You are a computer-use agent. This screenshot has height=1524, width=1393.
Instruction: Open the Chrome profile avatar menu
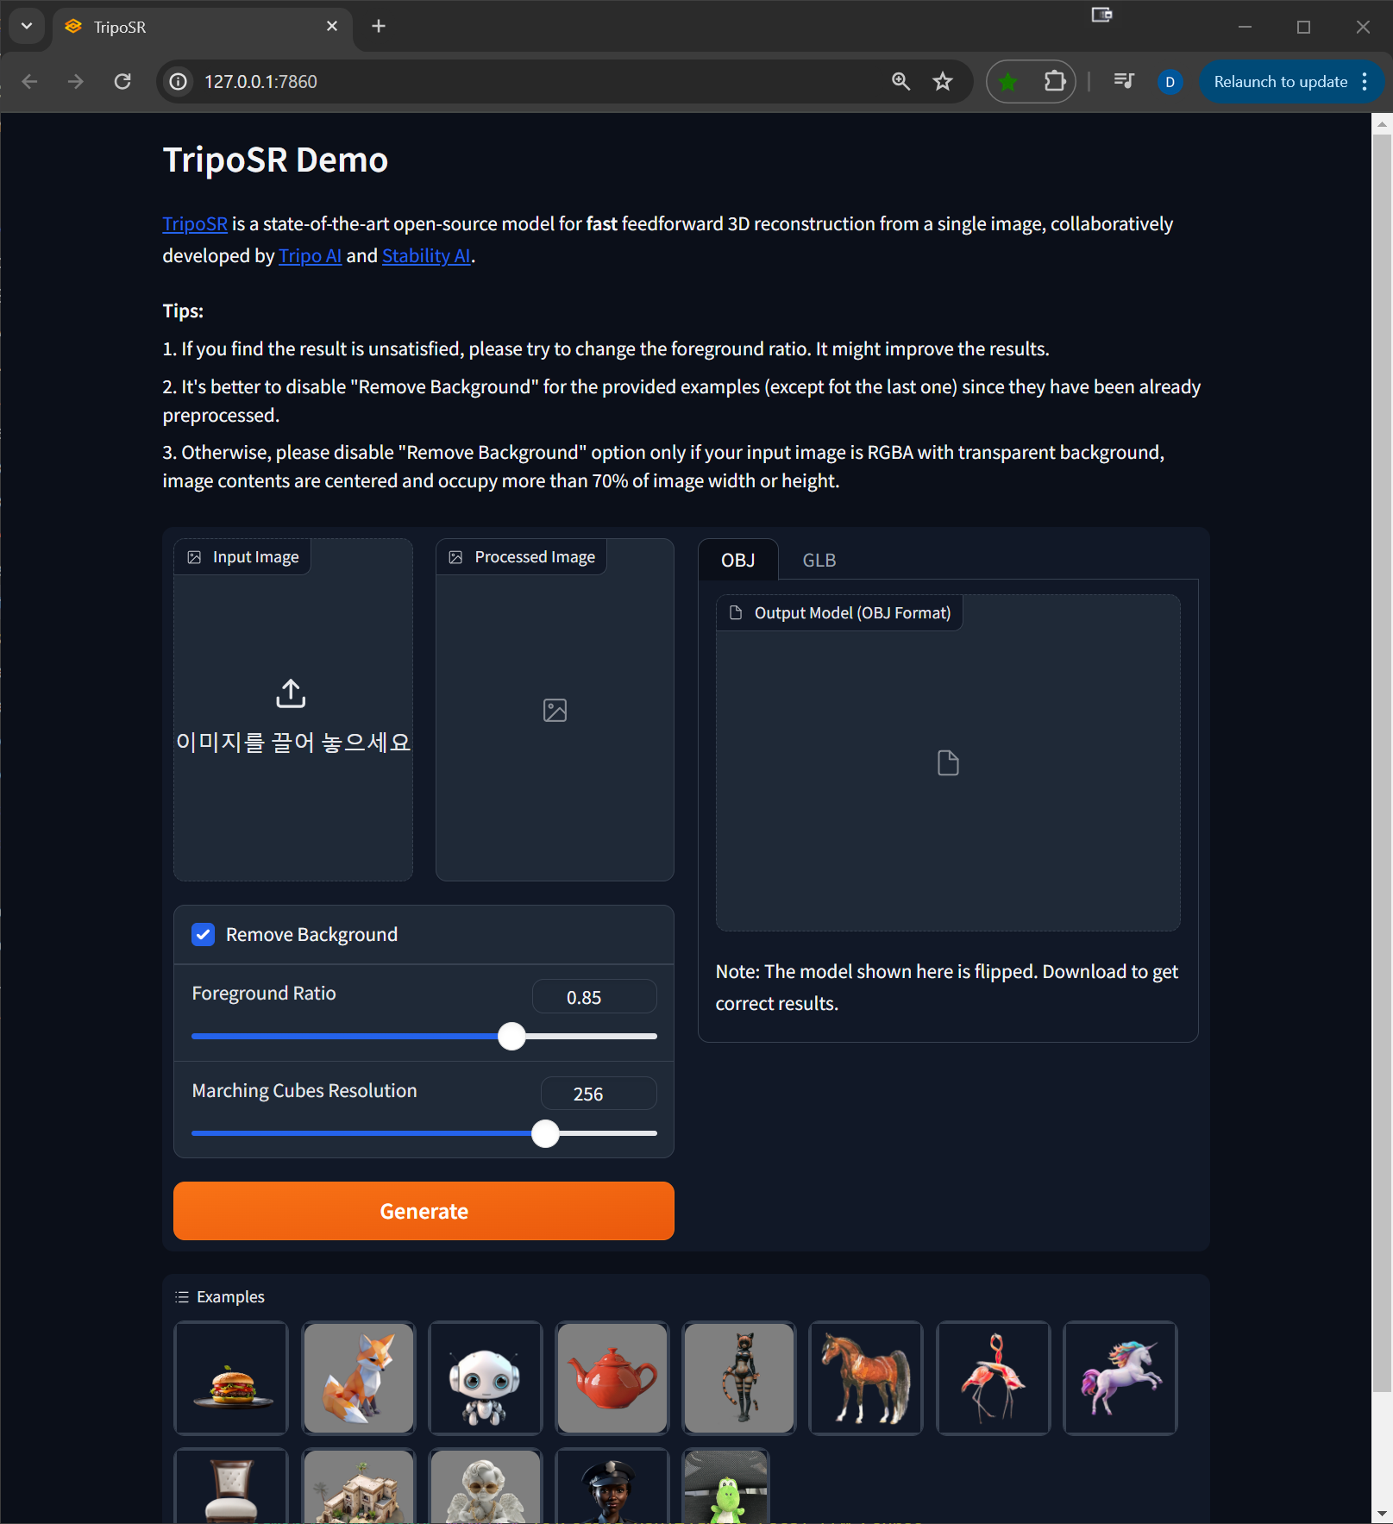click(x=1170, y=81)
